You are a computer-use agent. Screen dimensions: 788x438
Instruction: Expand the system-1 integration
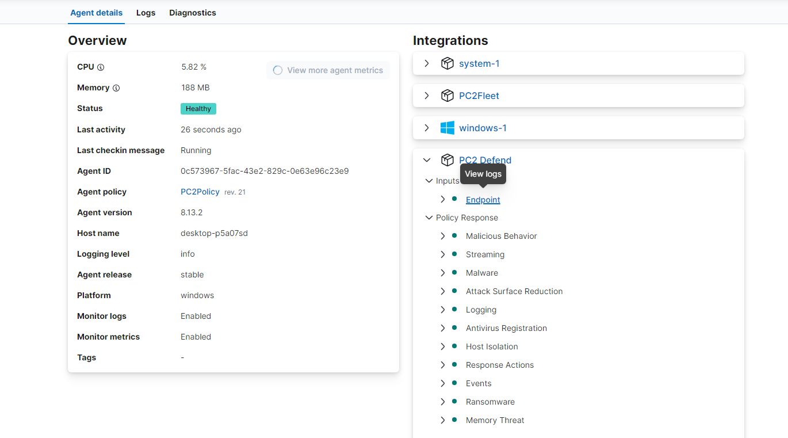click(427, 63)
